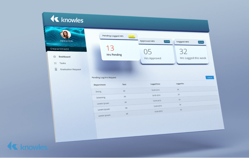This screenshot has height=158, width=249.
Task: Click the Knowles logo in the header bar
Action: pyautogui.click(x=67, y=19)
